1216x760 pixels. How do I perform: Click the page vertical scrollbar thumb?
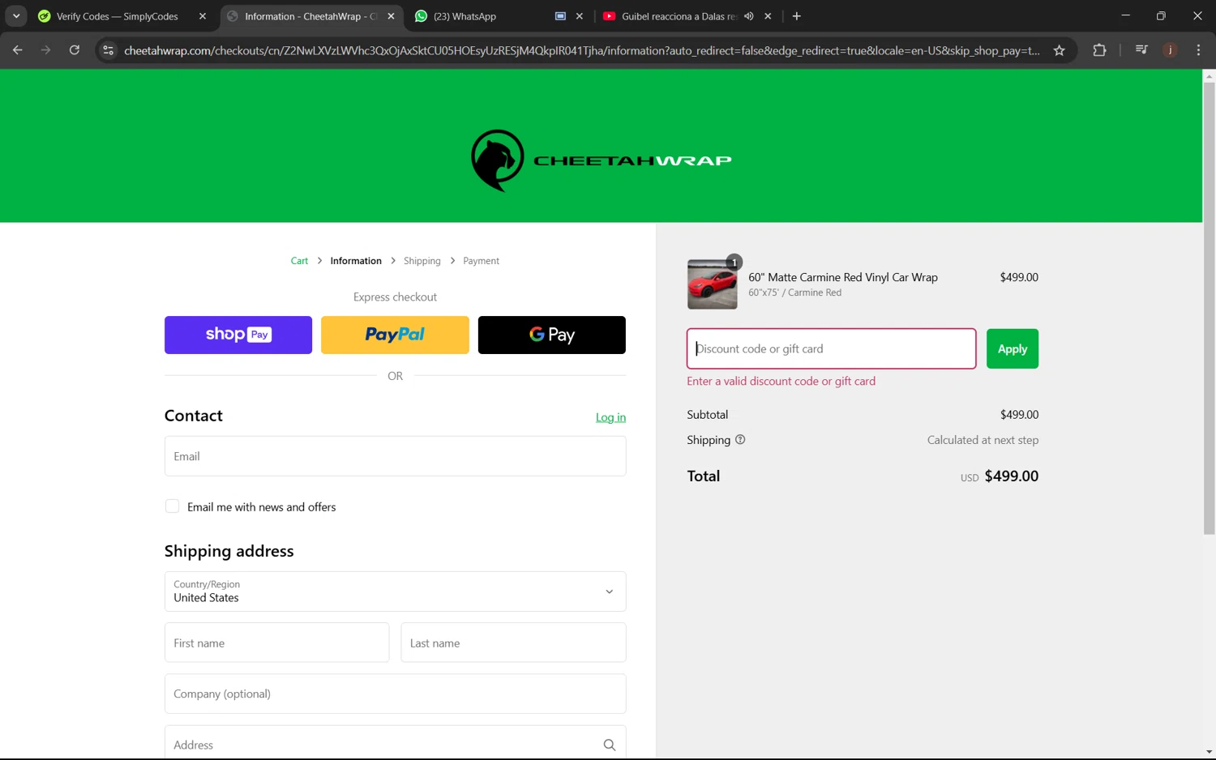tap(1209, 308)
